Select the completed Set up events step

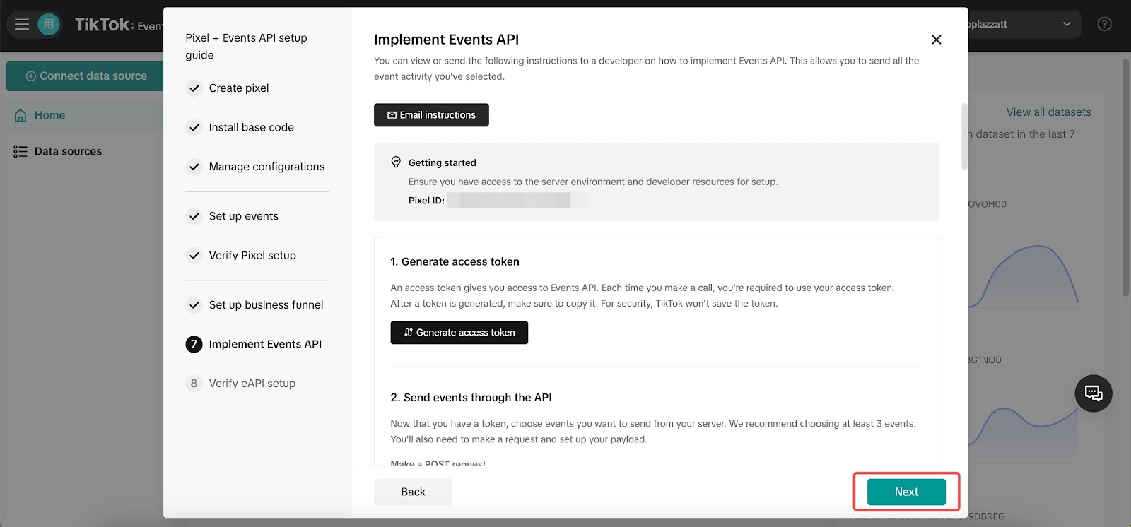click(243, 216)
